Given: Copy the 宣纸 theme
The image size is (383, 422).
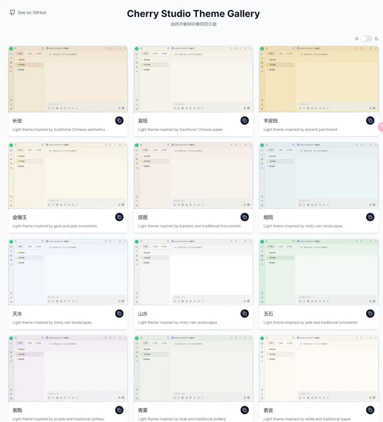Looking at the screenshot, I should click(245, 121).
